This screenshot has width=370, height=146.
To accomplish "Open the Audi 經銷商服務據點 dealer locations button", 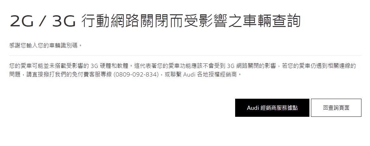I will click(272, 108).
